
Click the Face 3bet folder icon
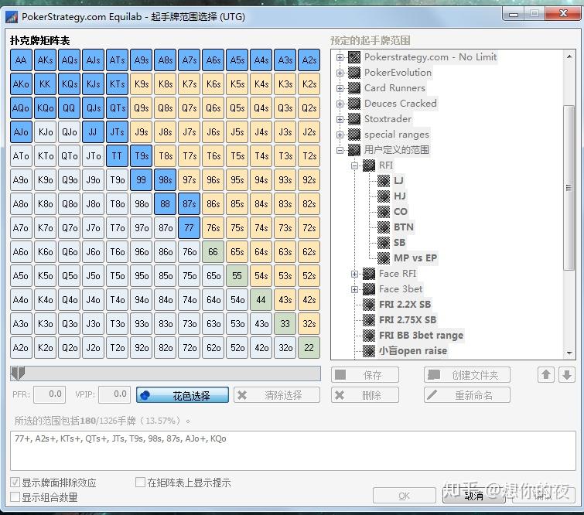click(369, 289)
